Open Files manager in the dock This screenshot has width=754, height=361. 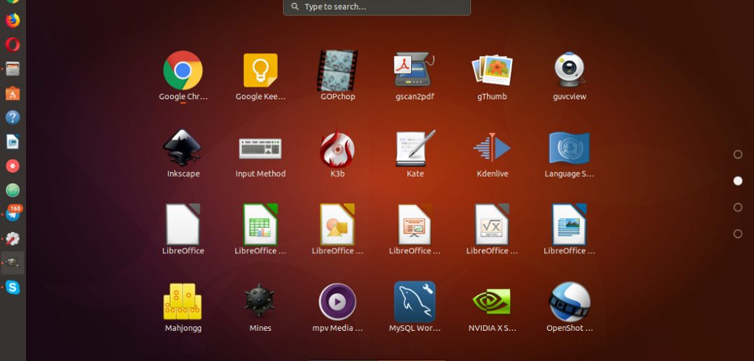click(13, 69)
